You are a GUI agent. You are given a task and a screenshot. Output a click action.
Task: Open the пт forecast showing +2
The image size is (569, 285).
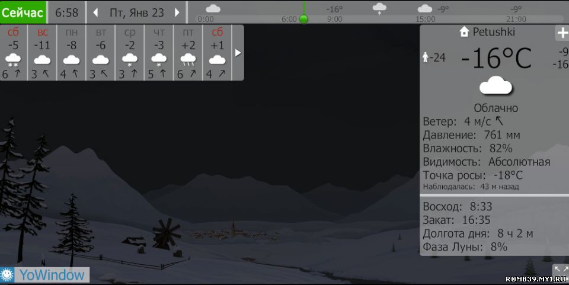pos(188,53)
